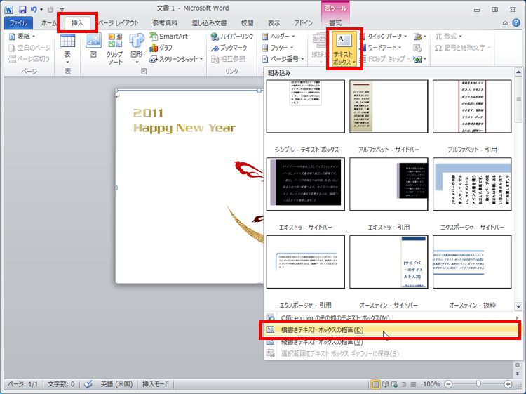Click 英語 (米国) language indicator
The width and height of the screenshot is (526, 394).
pos(116,384)
